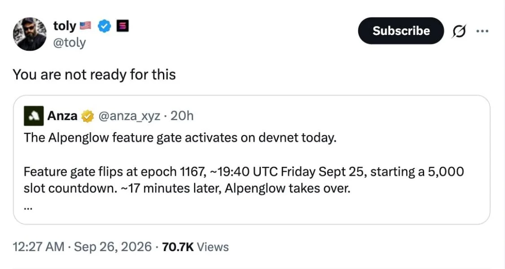The width and height of the screenshot is (505, 269).
Task: Click the Grok slashed-circle icon
Action: 459,31
